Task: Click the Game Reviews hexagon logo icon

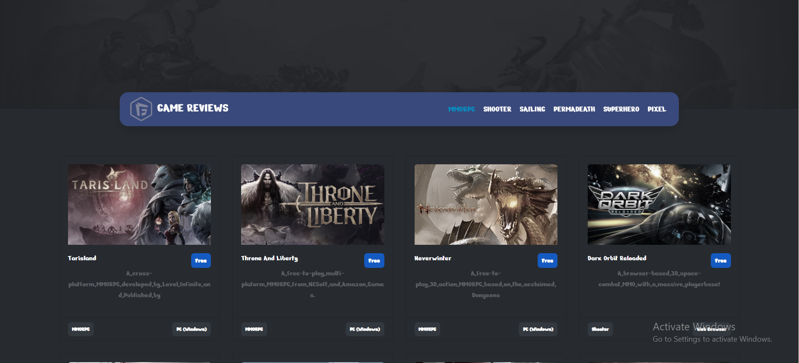Action: pos(141,109)
